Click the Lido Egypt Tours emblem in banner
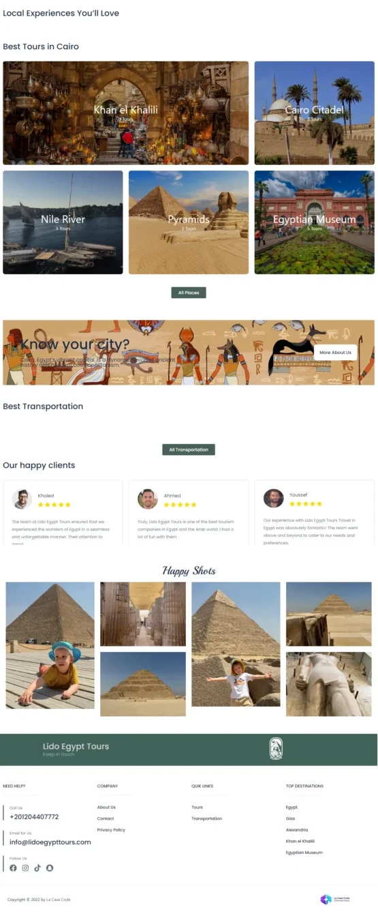 coord(276,749)
